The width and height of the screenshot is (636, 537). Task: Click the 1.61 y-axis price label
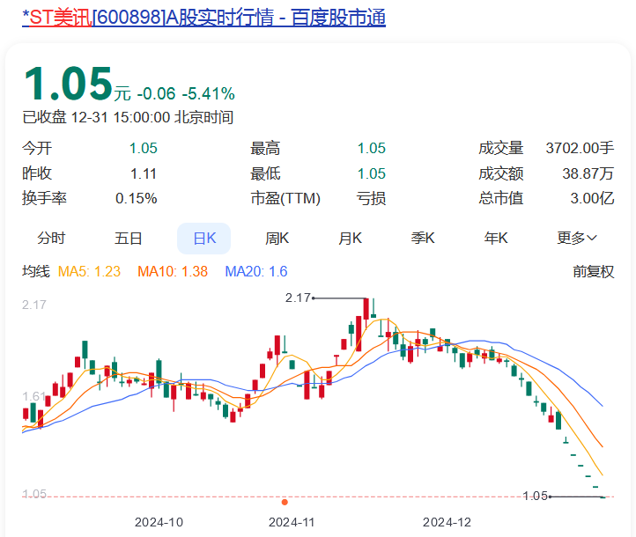point(33,396)
